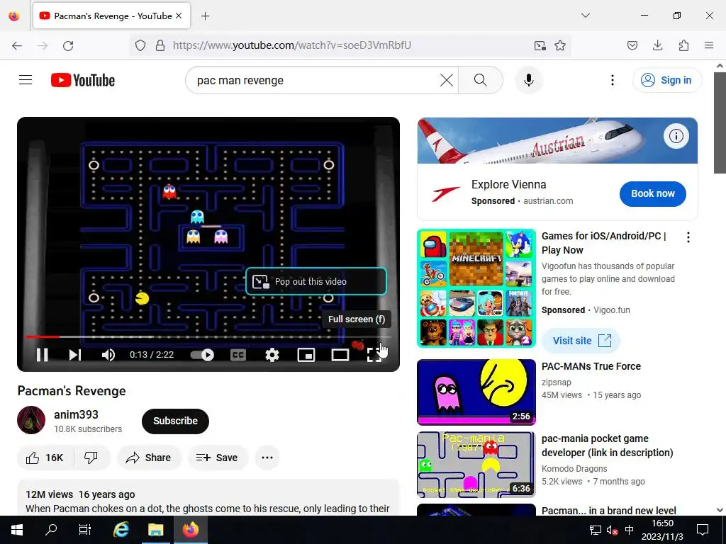
Task: Open ad info icon on Austrian banner
Action: (676, 136)
